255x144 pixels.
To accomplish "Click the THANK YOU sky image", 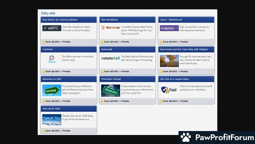I will 52,120.
